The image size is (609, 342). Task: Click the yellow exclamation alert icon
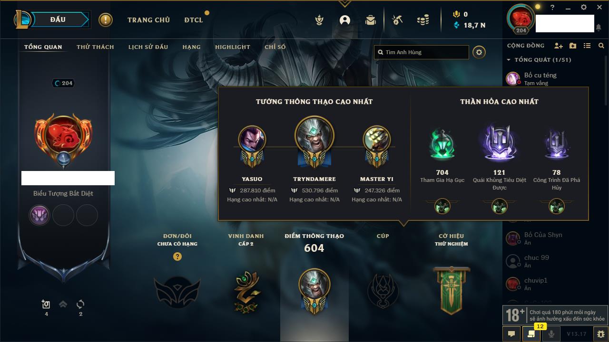pyautogui.click(x=106, y=20)
